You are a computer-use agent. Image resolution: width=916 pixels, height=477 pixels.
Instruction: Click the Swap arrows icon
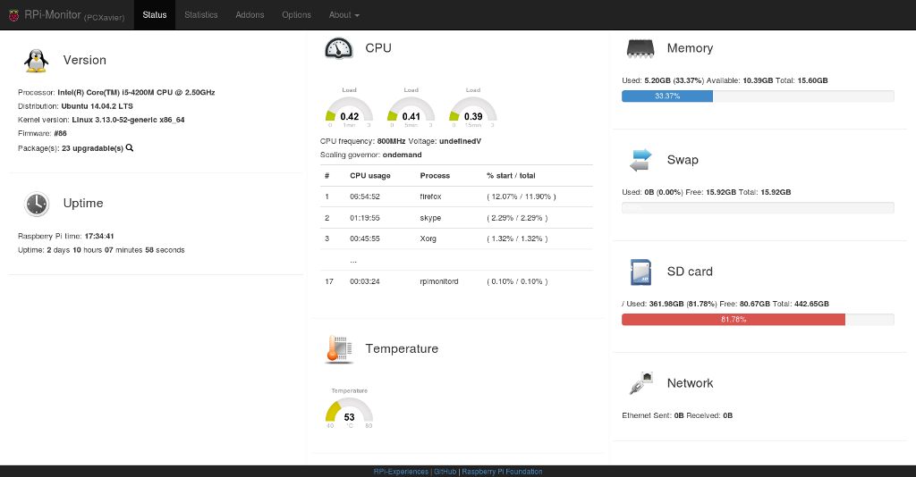pos(640,160)
